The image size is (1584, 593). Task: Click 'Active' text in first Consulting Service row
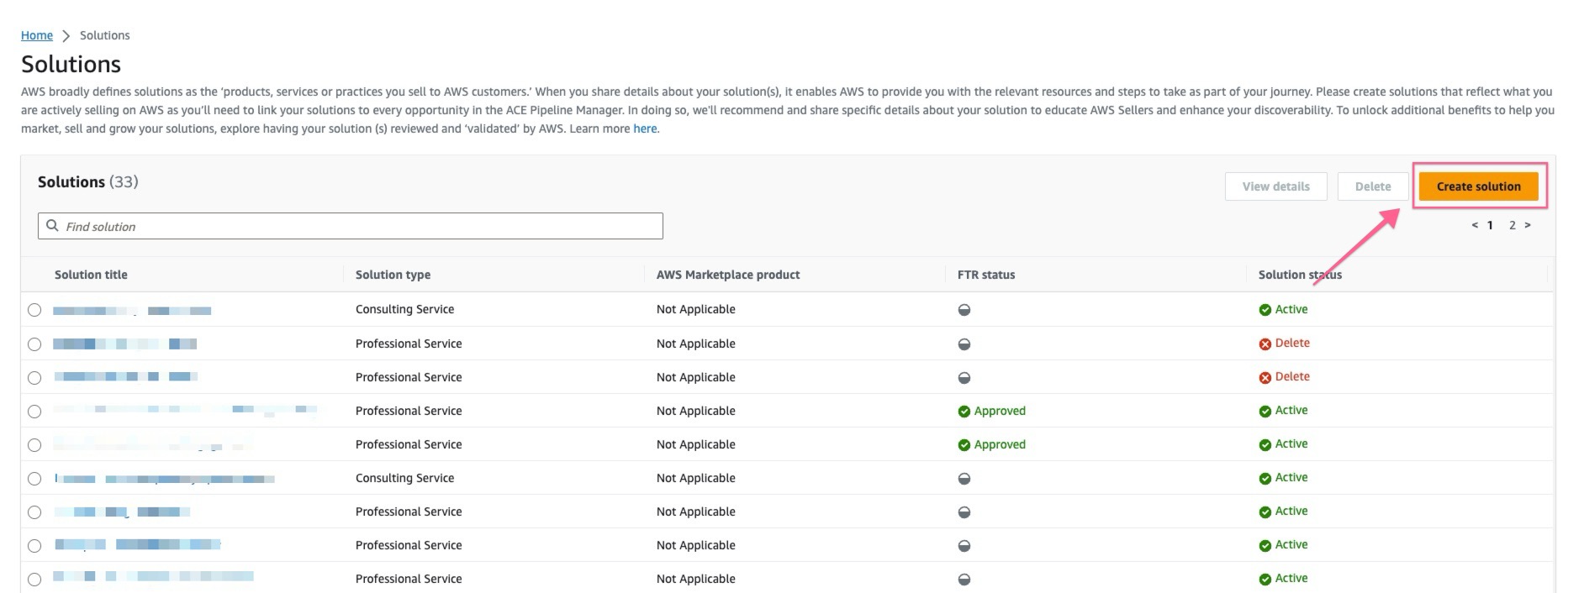(1291, 309)
